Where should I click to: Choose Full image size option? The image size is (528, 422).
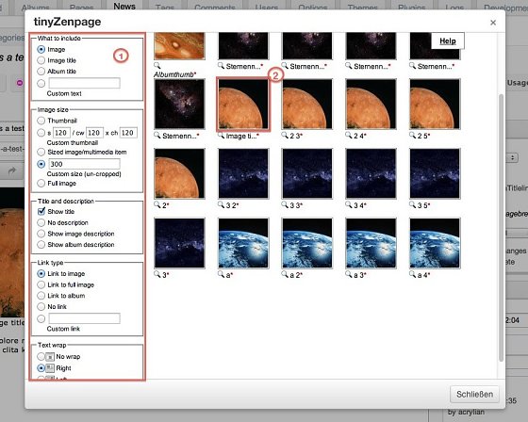(41, 183)
